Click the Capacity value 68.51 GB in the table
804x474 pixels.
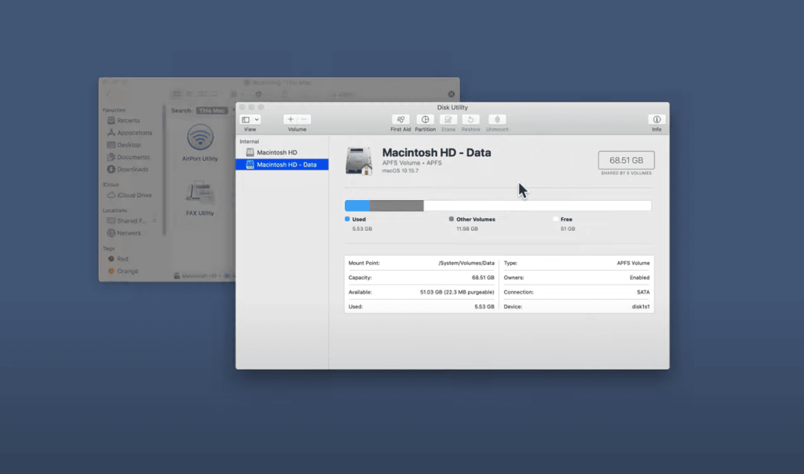pos(483,277)
